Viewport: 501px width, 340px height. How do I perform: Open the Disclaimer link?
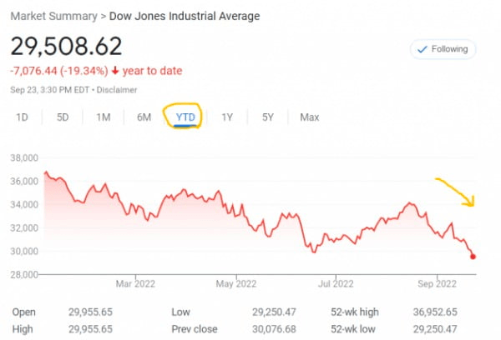117,91
